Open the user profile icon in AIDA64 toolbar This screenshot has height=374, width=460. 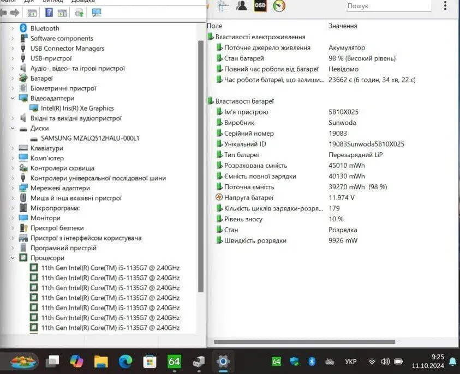pos(241,6)
